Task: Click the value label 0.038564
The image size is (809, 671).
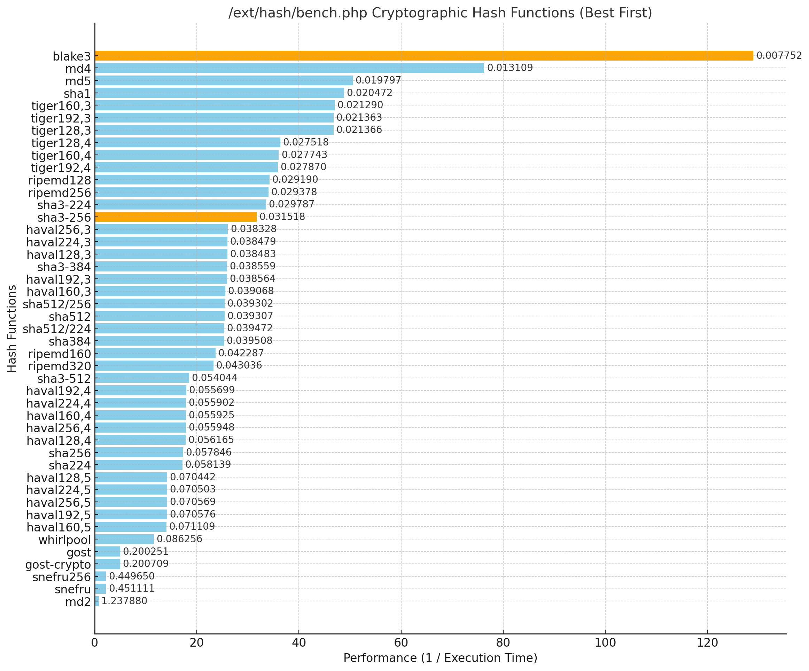Action: coord(253,279)
